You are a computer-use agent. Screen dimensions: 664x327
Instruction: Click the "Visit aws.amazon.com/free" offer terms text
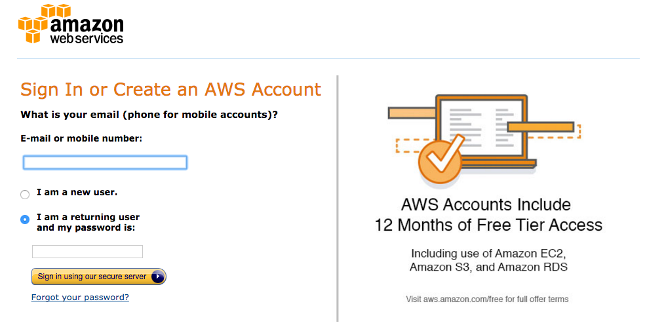[487, 299]
